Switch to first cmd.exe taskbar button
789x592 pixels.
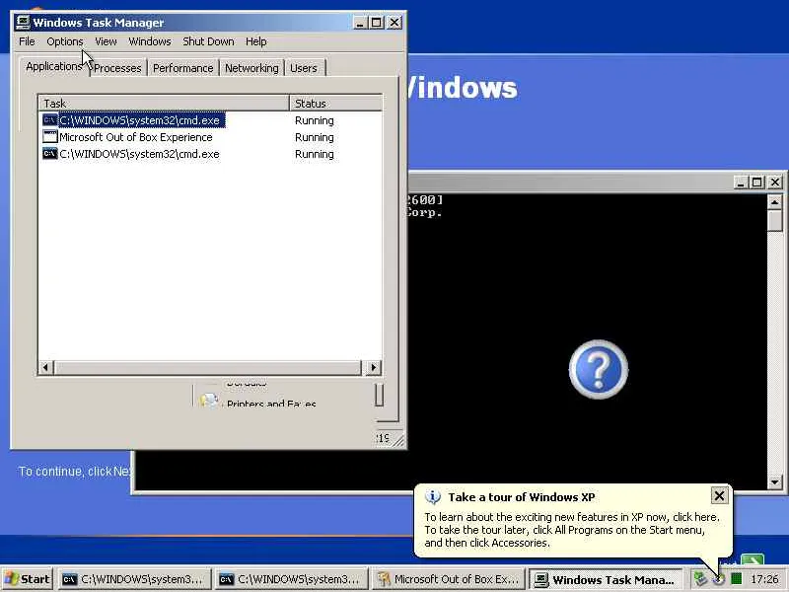(134, 579)
